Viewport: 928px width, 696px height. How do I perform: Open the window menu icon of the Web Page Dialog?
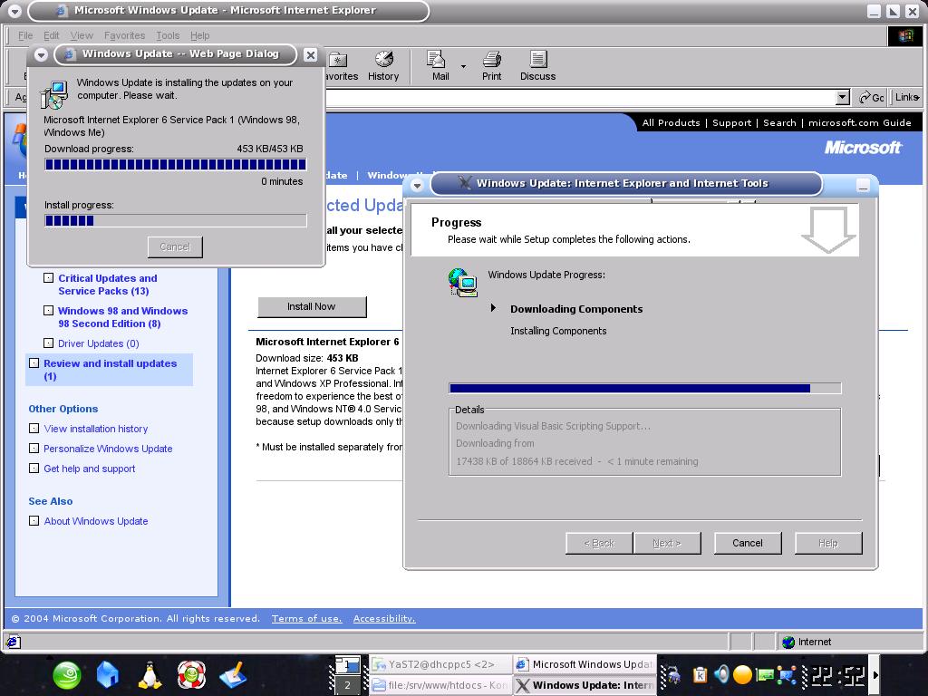[x=41, y=55]
